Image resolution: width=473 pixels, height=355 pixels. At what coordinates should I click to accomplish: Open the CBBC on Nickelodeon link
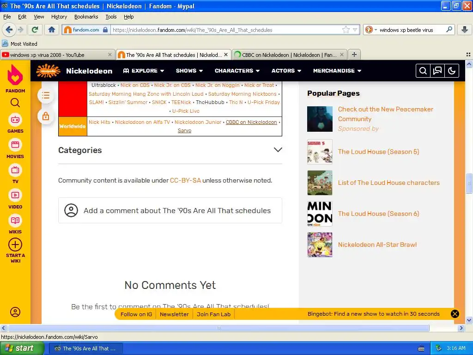point(251,122)
